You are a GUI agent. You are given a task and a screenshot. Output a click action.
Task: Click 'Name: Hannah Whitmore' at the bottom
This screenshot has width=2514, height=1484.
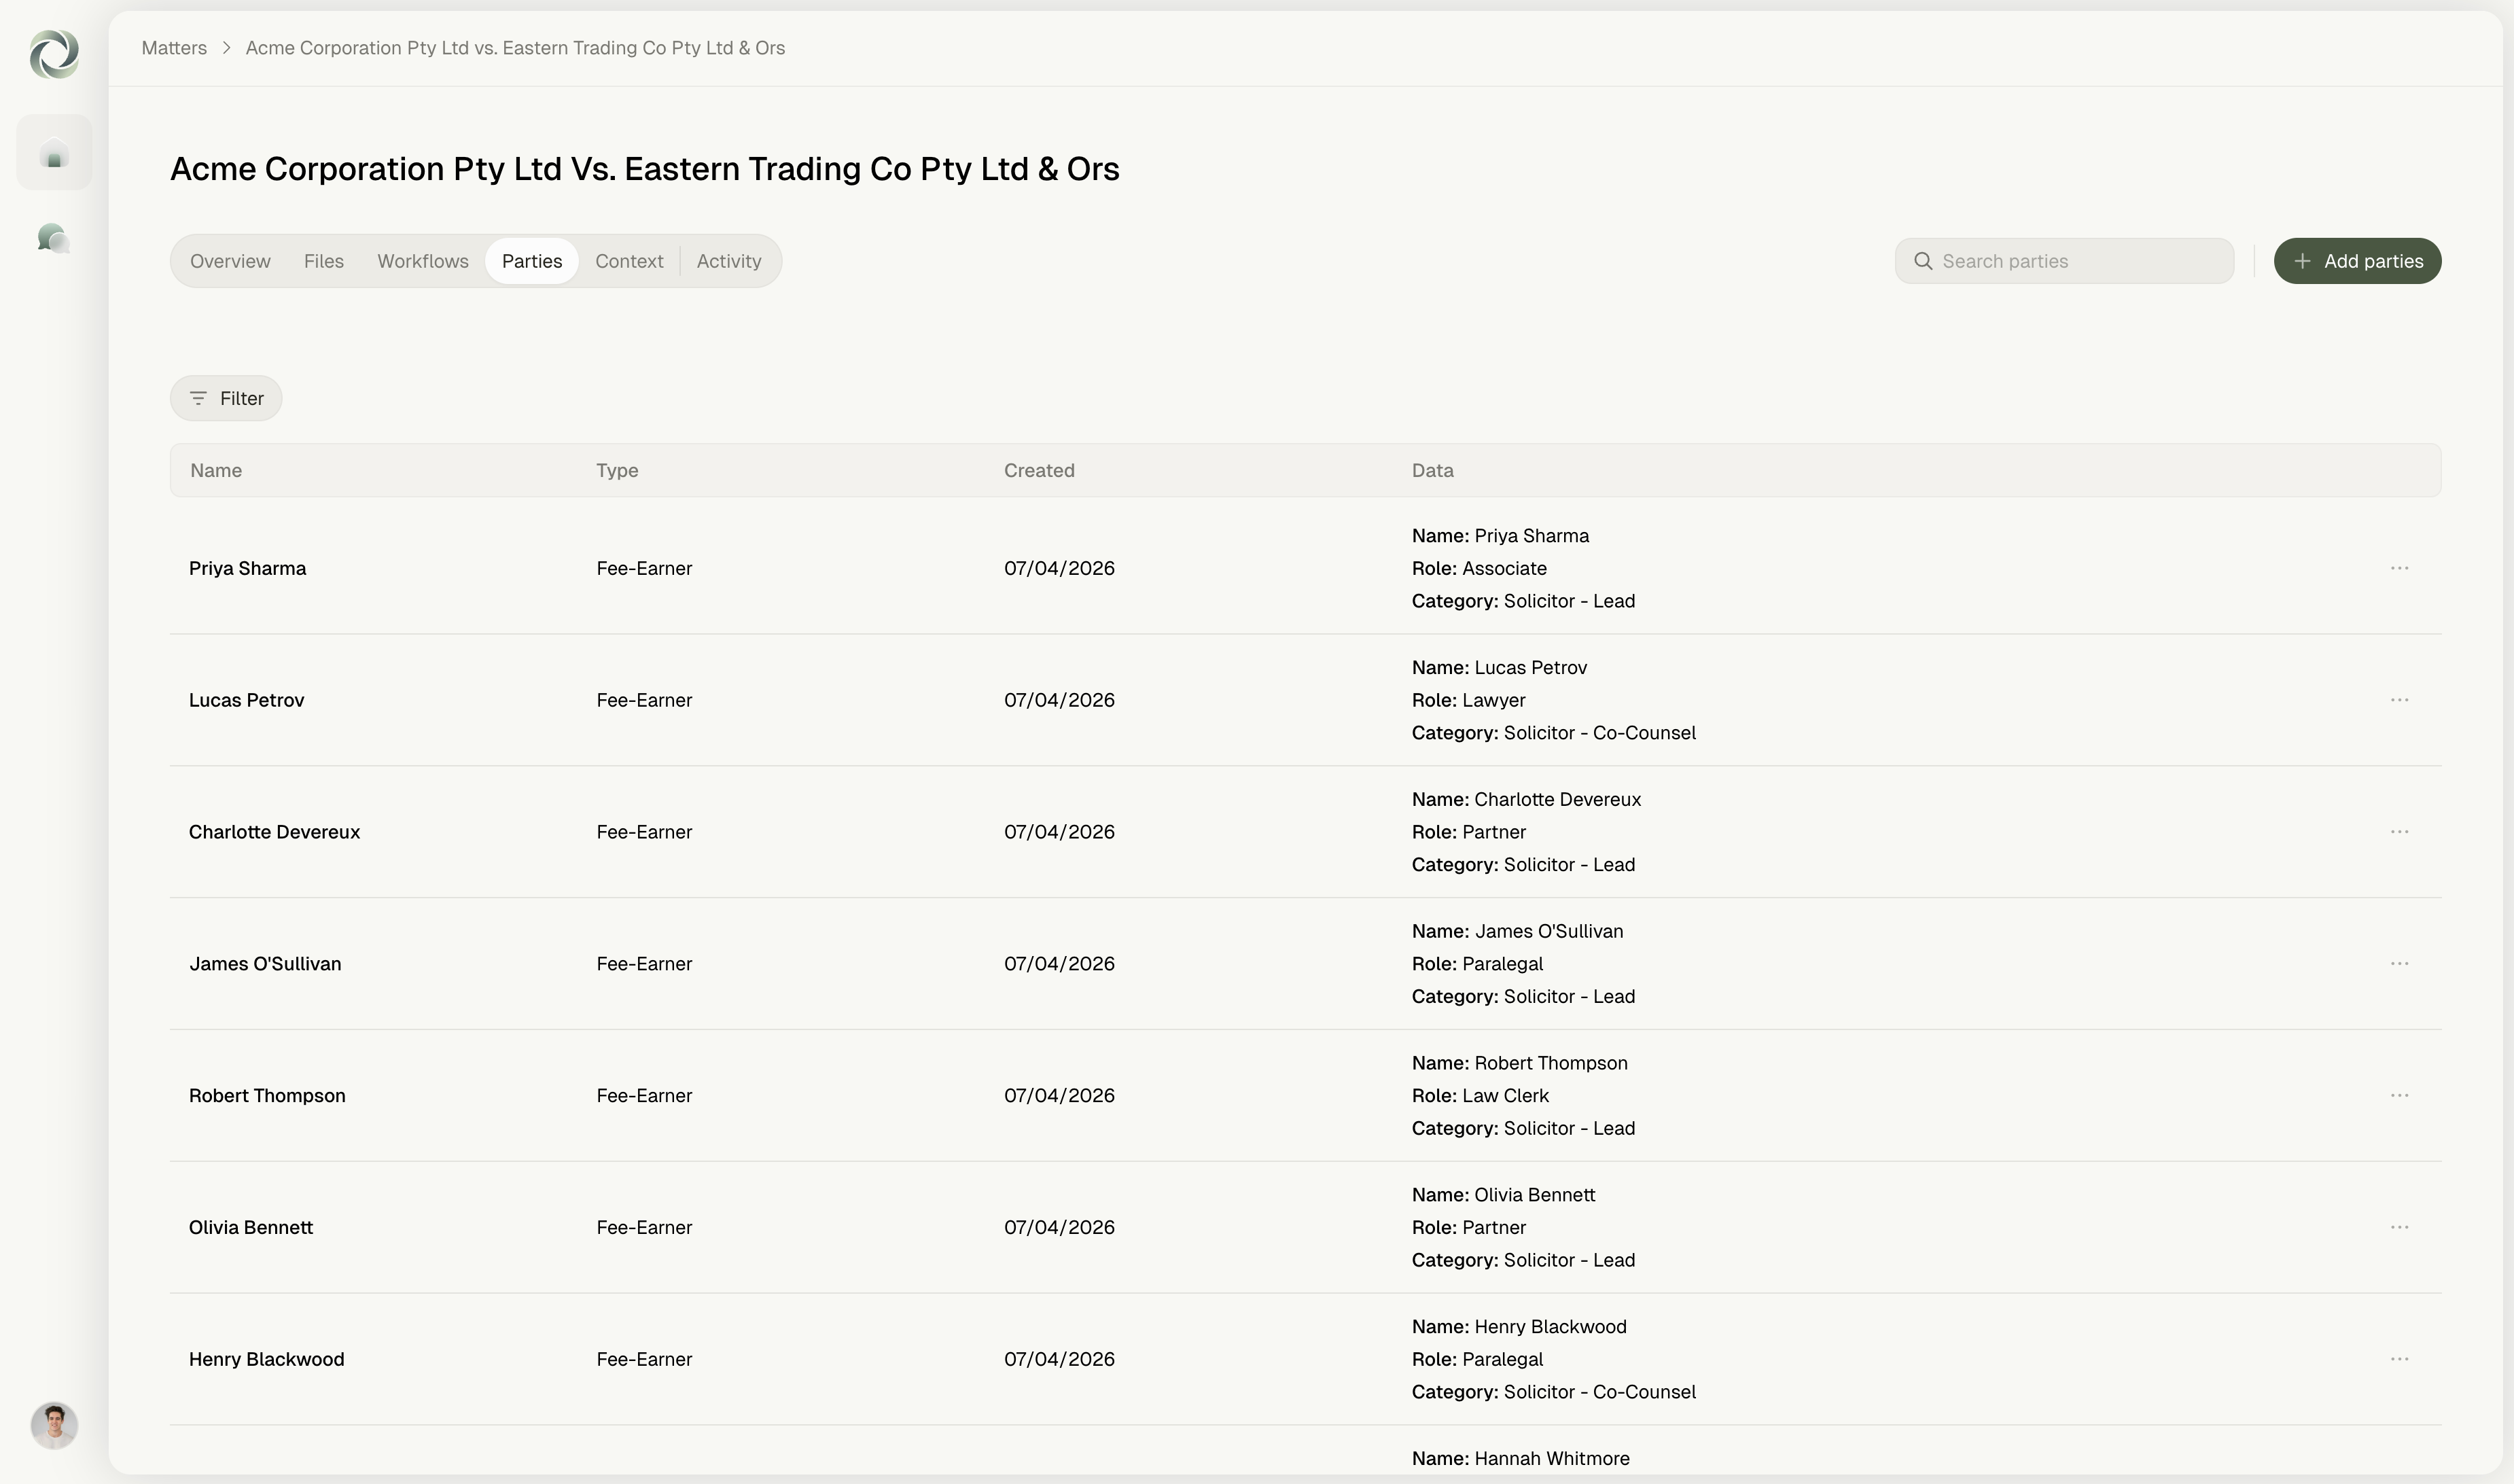1520,1458
